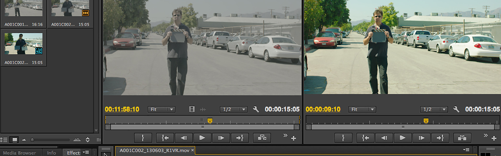Screen dimensions: 501x156
Task: Switch Project panel to List View
Action: 4,140
